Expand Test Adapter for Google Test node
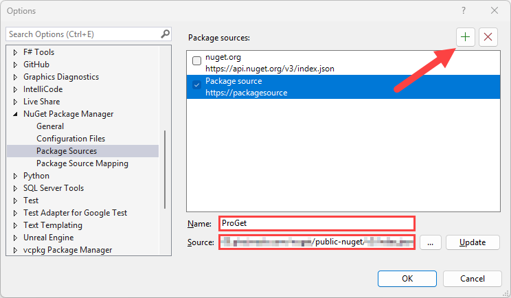Screen dimensions: 511x298 pos(15,213)
